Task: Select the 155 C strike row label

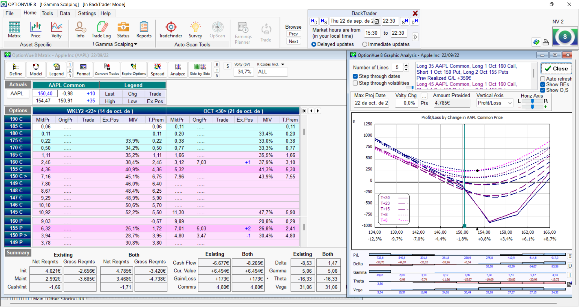Action: tap(18, 169)
